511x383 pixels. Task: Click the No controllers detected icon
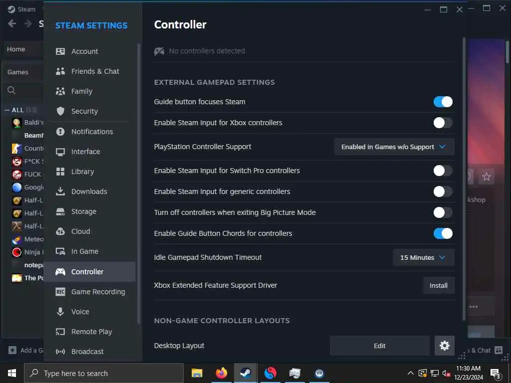[x=159, y=51]
